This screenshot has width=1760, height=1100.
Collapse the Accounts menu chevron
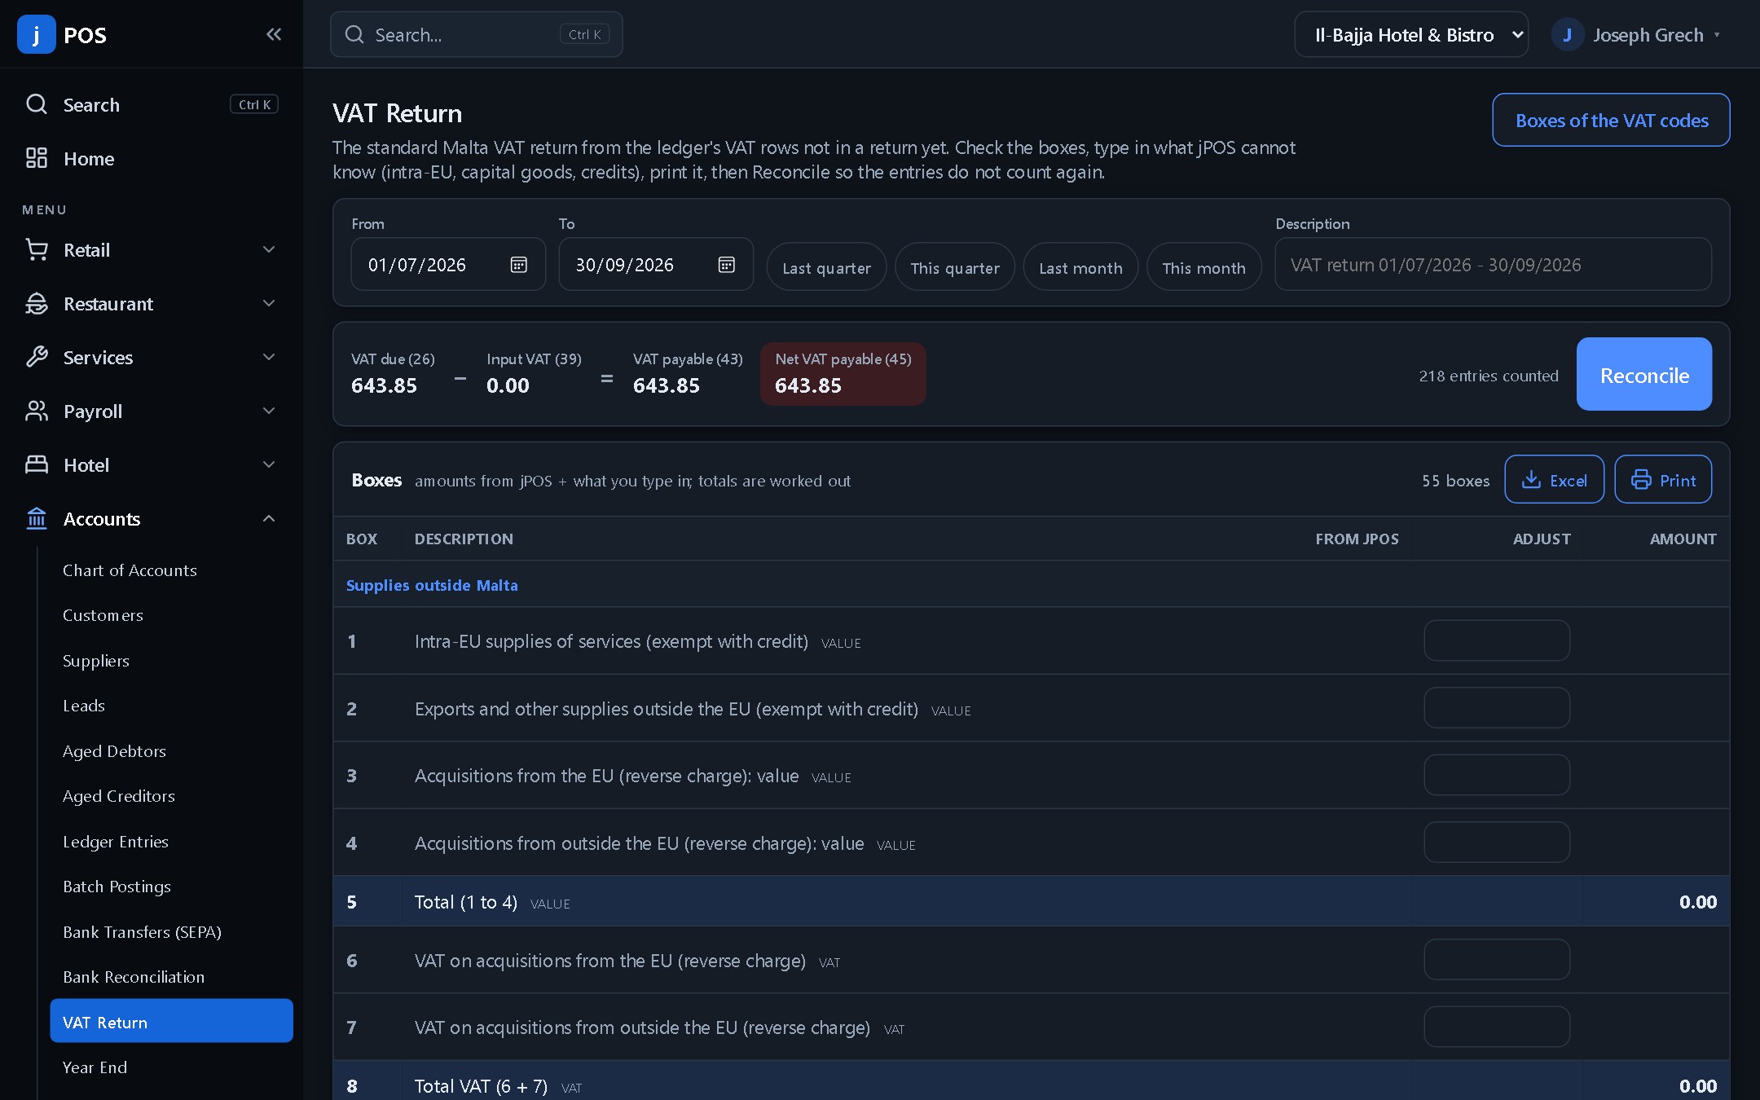269,518
